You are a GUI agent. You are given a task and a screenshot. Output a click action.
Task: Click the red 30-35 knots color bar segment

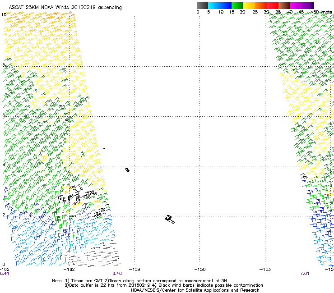[273, 5]
